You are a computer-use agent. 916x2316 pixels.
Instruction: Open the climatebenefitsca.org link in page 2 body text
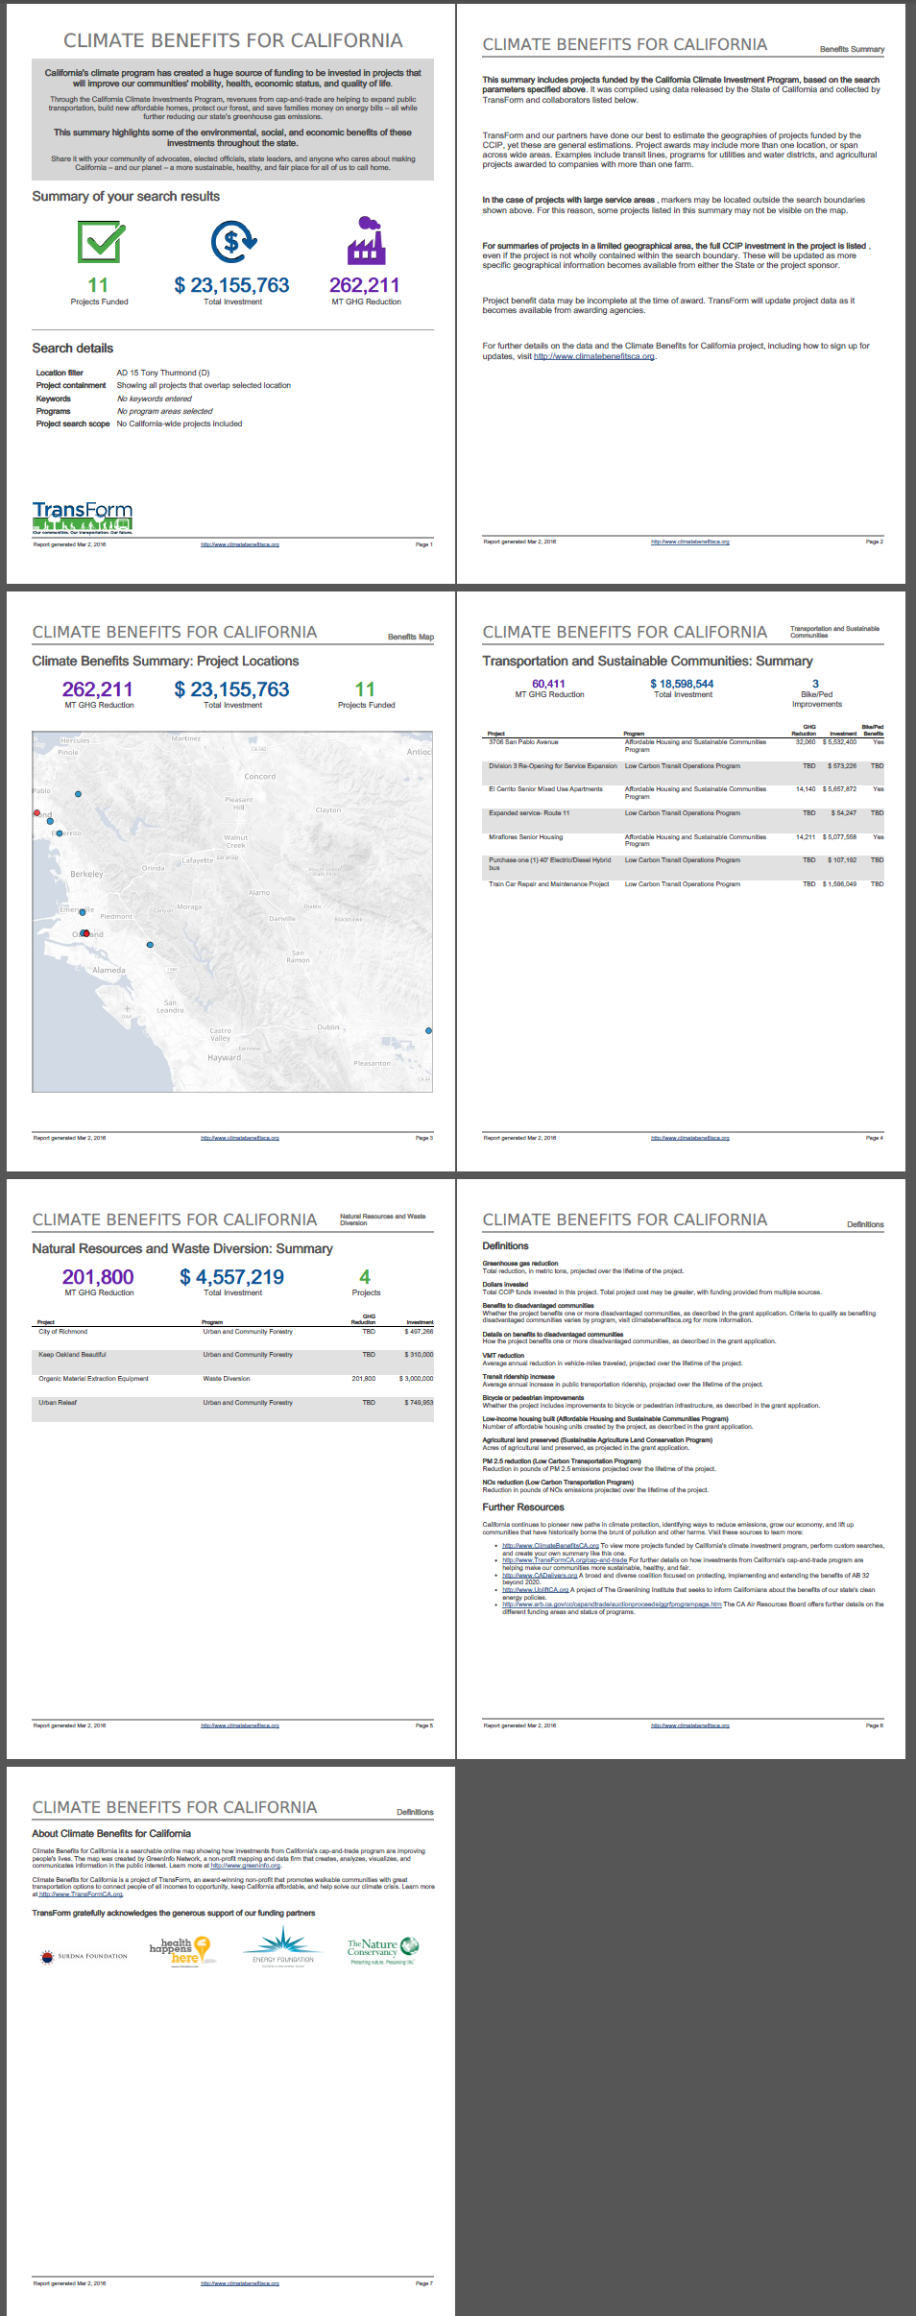[594, 356]
